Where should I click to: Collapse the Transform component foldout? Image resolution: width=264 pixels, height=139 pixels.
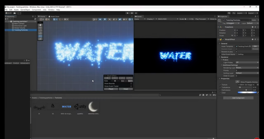pos(218,27)
